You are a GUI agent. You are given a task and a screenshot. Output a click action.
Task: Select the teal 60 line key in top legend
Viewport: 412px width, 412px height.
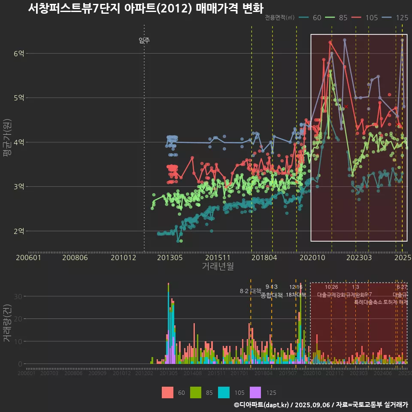pos(304,18)
